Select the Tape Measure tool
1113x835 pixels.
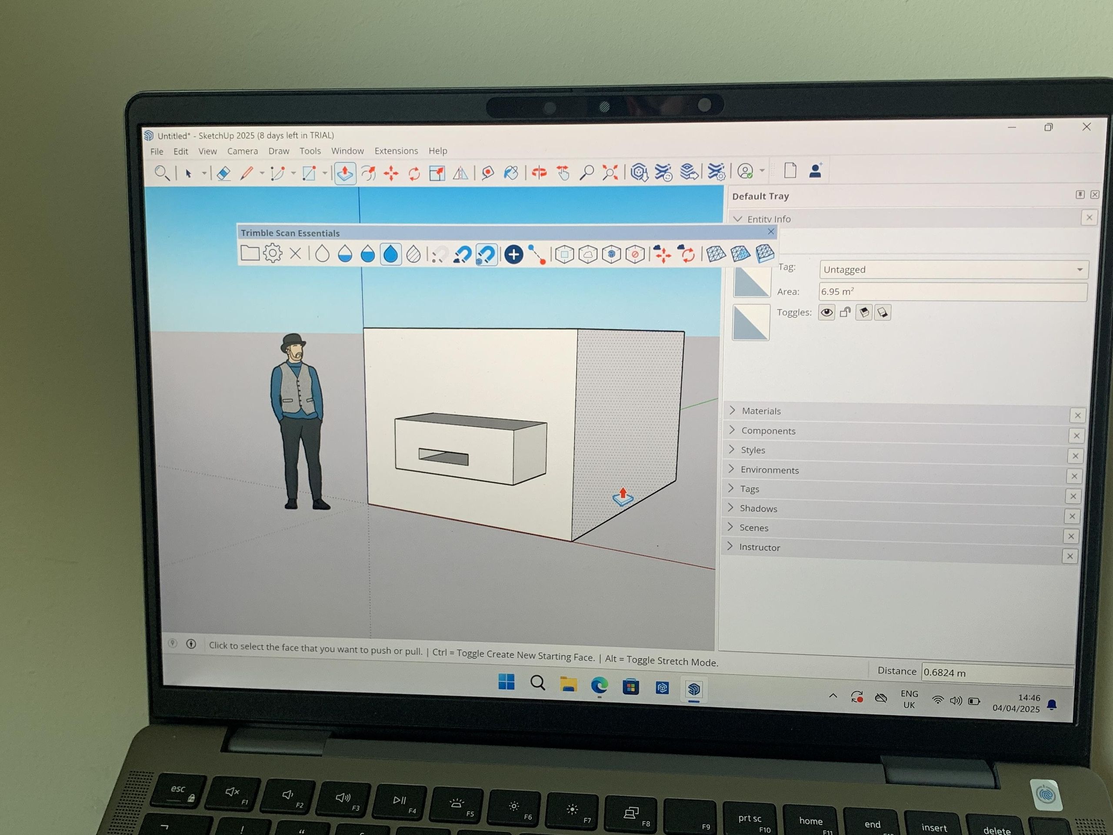point(487,173)
